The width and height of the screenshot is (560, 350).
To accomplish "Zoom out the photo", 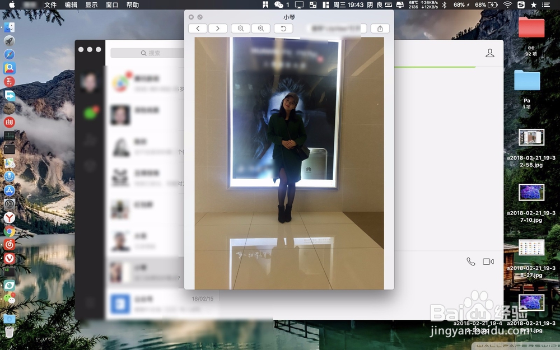I will coord(240,29).
